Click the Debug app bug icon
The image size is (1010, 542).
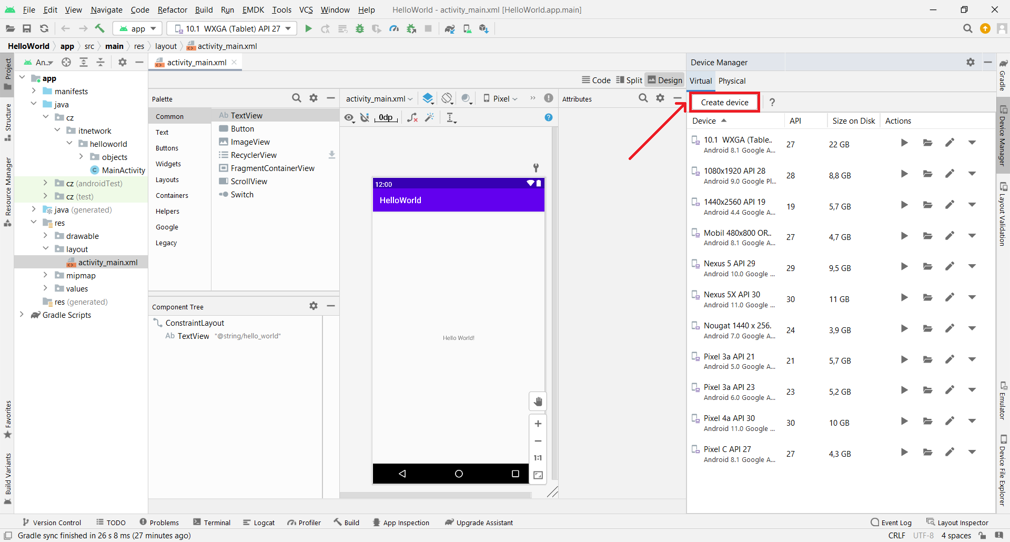(360, 28)
